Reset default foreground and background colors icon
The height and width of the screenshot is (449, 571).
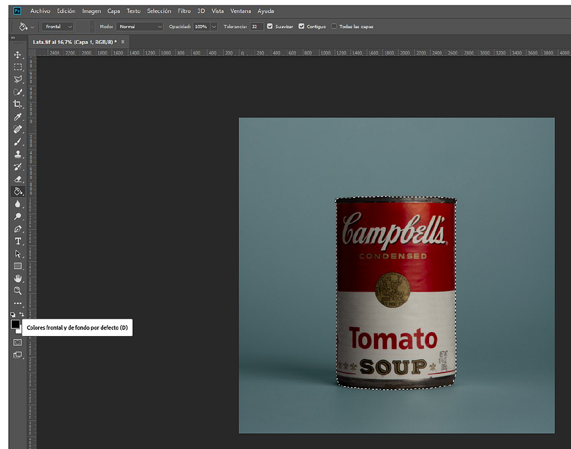click(x=13, y=315)
